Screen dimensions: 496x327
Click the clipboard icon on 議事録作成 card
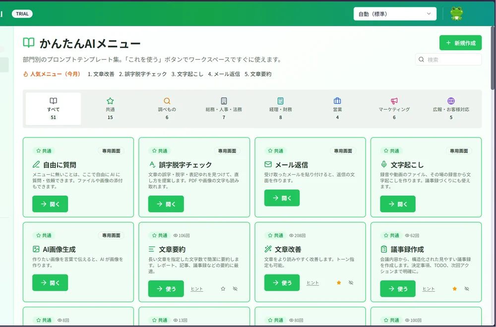pyautogui.click(x=384, y=249)
